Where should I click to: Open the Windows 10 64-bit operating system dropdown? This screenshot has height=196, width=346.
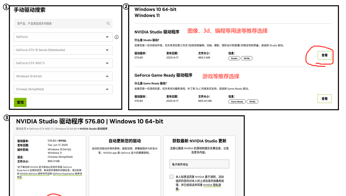coord(63,76)
